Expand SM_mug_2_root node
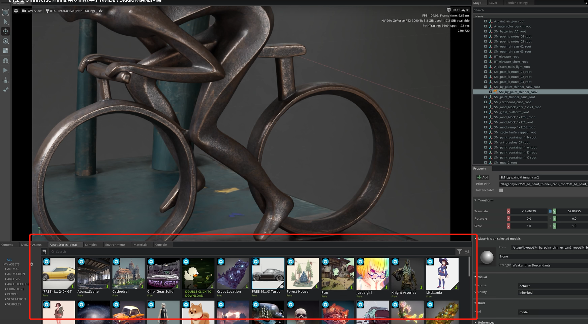This screenshot has height=324, width=588. (486, 163)
